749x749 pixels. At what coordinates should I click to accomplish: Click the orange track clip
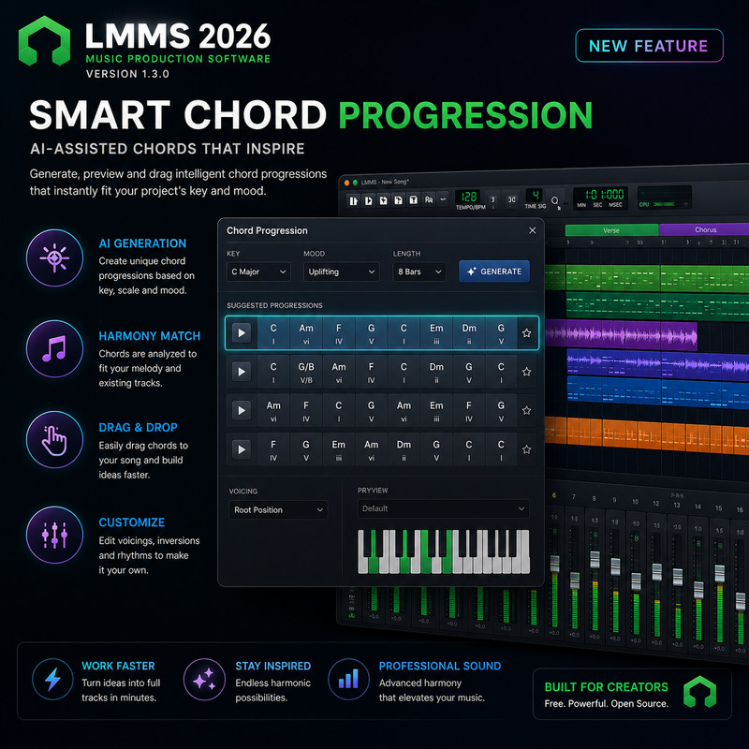[647, 435]
